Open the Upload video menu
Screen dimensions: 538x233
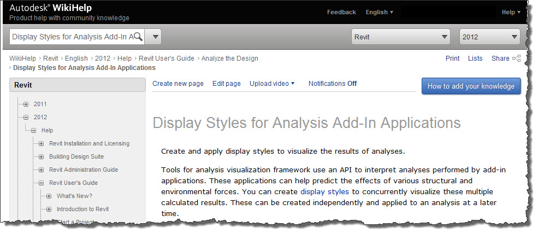272,84
